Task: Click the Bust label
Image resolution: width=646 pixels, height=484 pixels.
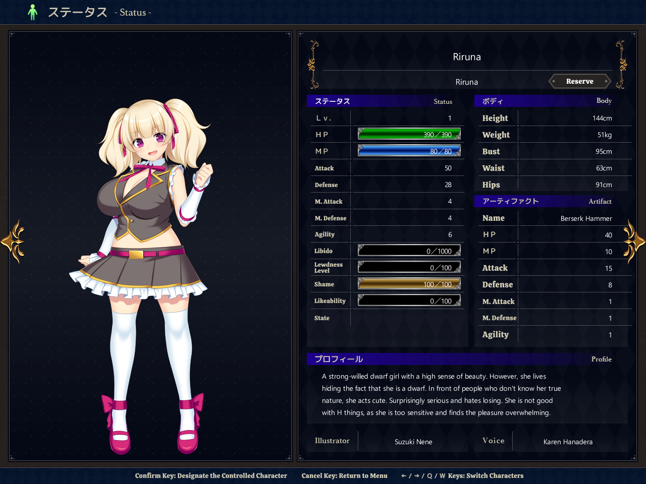Action: coord(491,151)
